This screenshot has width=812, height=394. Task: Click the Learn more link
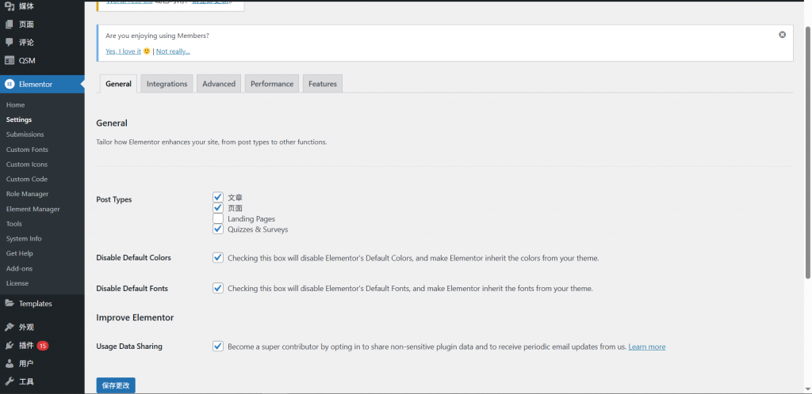pos(647,347)
